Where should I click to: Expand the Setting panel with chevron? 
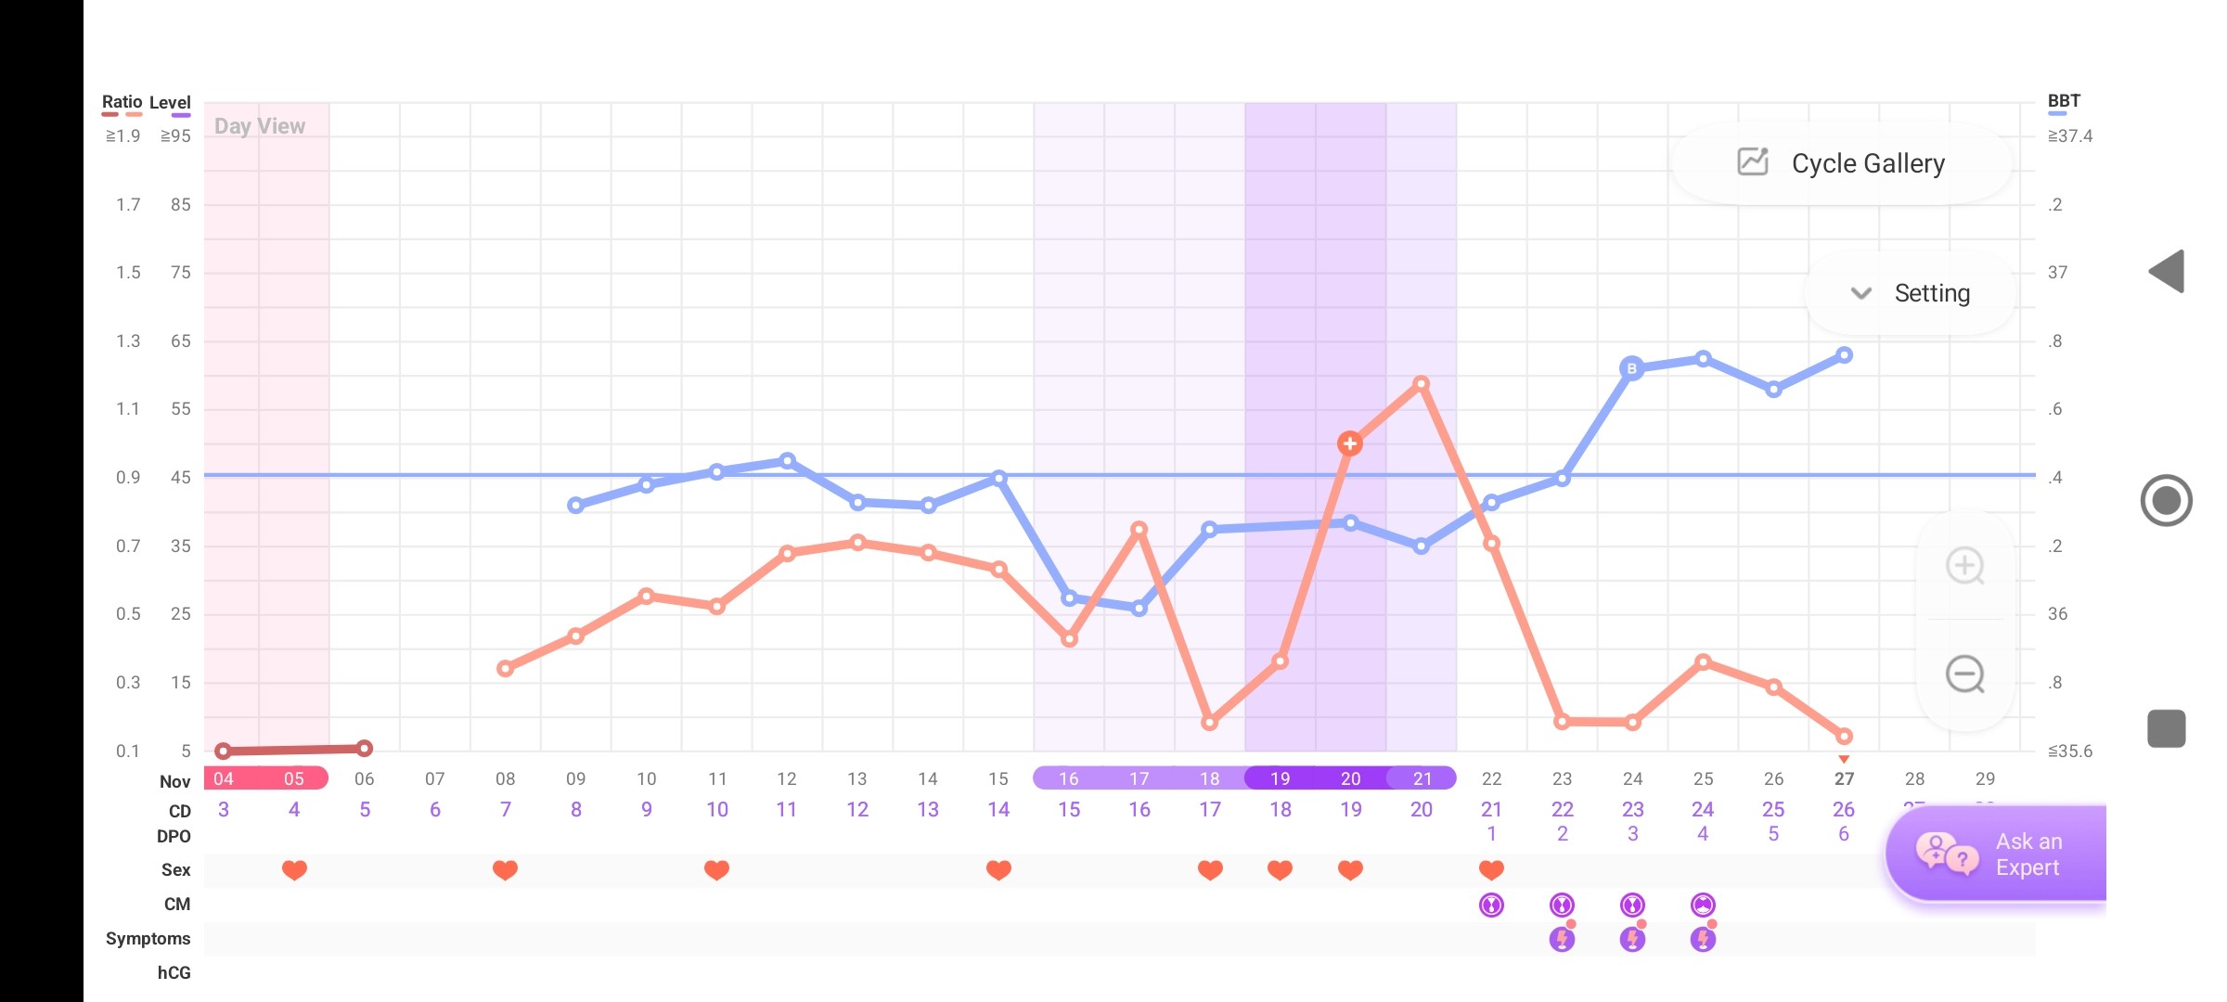[x=1860, y=294]
